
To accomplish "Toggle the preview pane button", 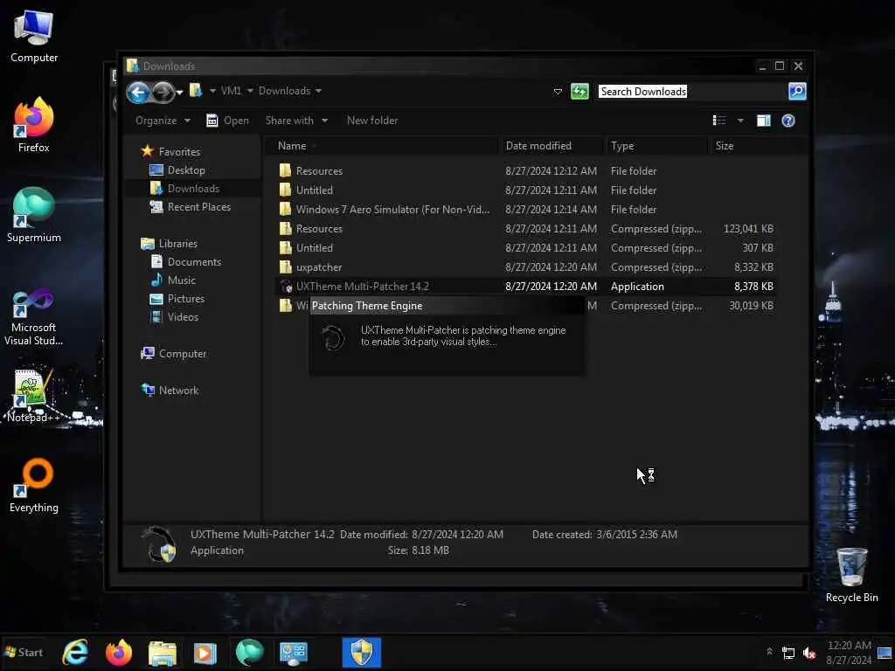I will pyautogui.click(x=763, y=121).
